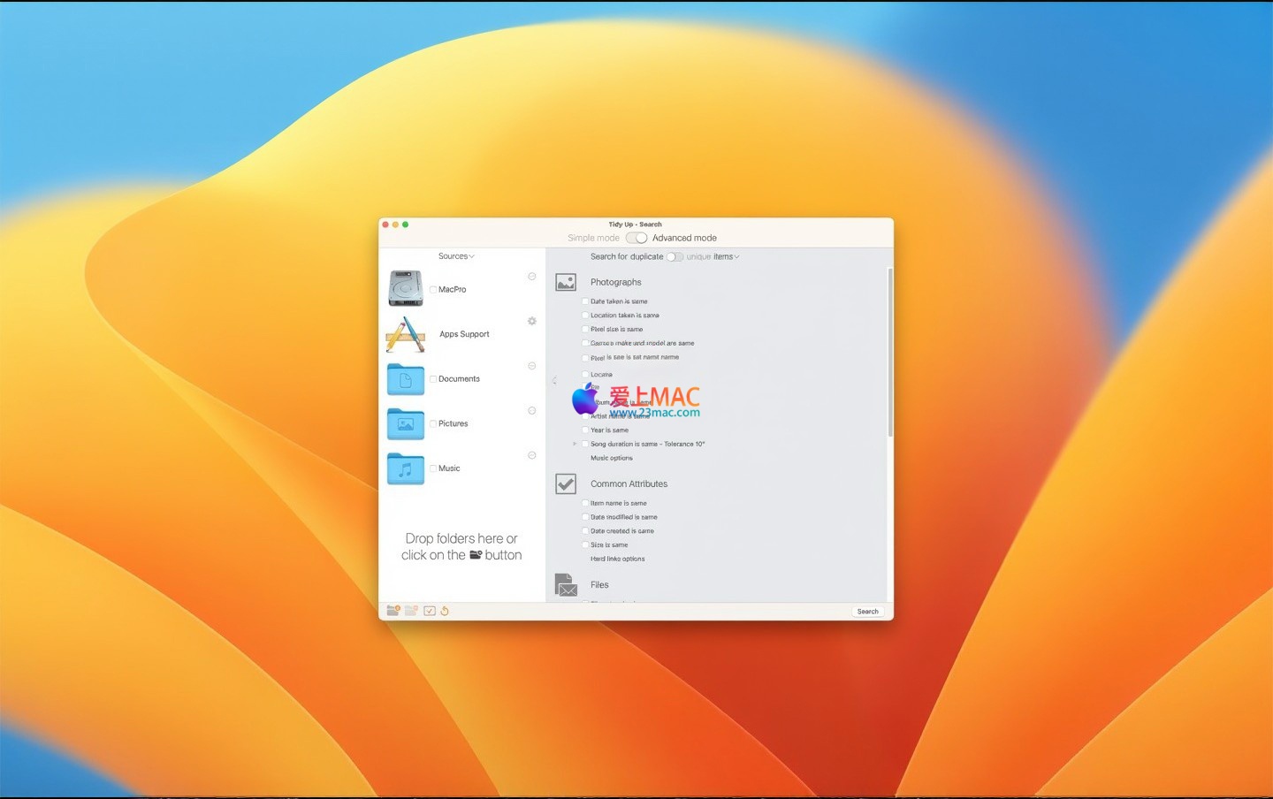Screen dimensions: 1273x799
Task: Click the checkmark box icon in bottom toolbar
Action: 430,611
